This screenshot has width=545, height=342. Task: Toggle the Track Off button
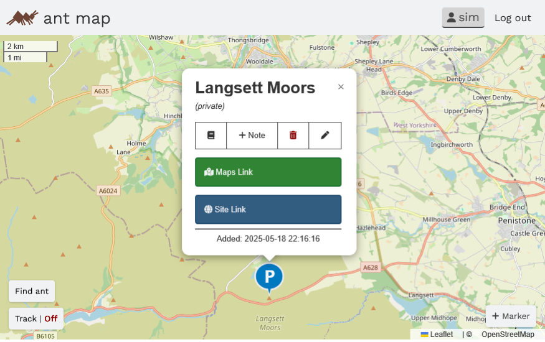point(36,318)
